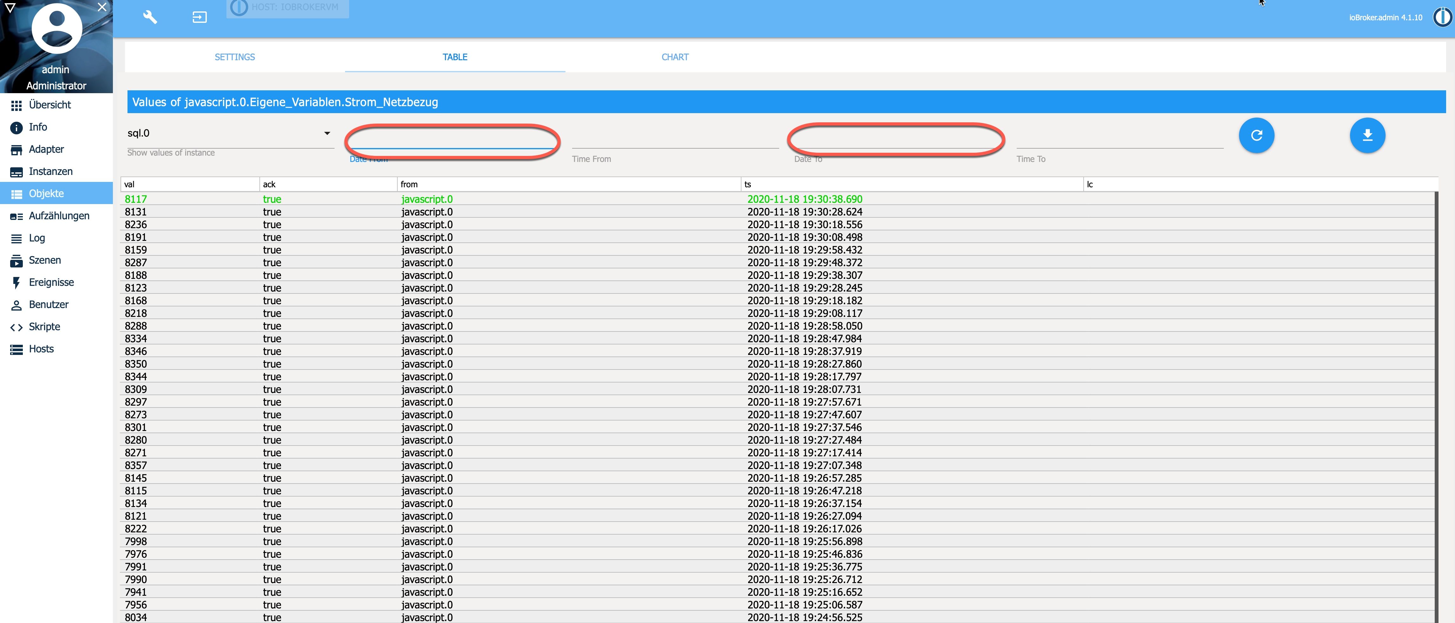Click the wrench settings icon
Image resolution: width=1455 pixels, height=623 pixels.
[x=150, y=17]
